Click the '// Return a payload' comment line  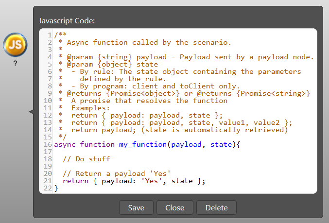(x=117, y=173)
